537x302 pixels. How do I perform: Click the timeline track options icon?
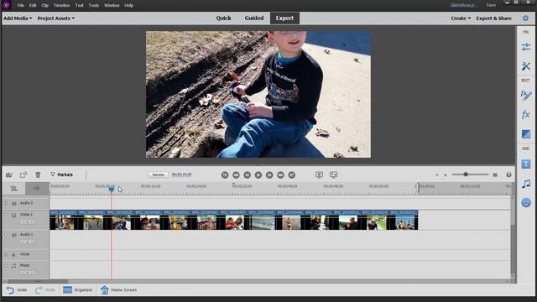point(13,188)
